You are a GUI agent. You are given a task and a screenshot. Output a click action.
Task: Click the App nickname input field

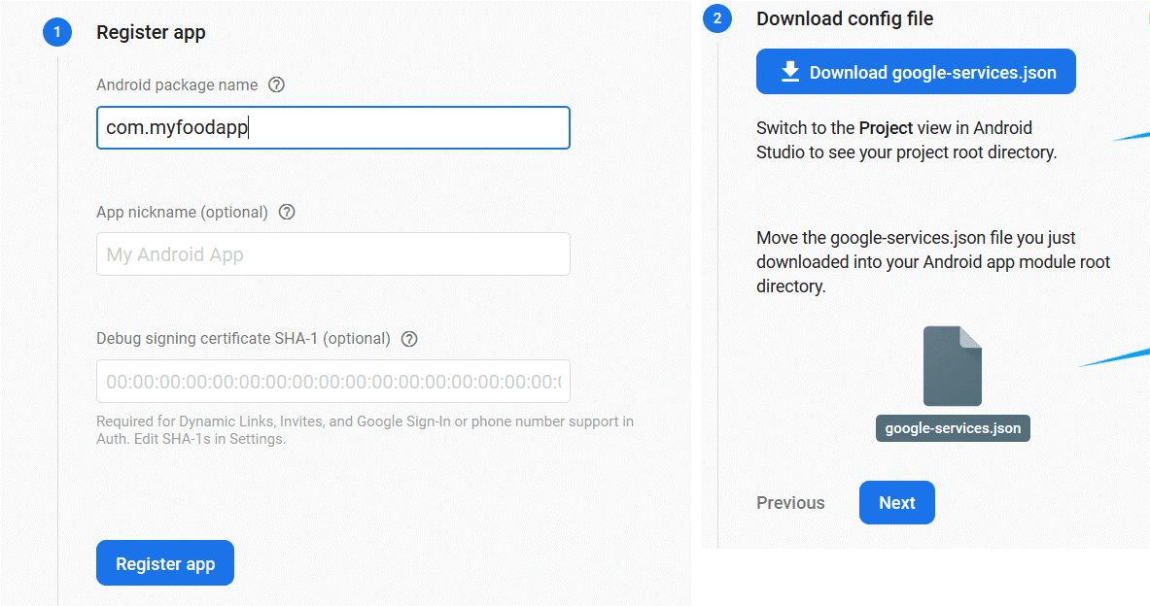(332, 253)
